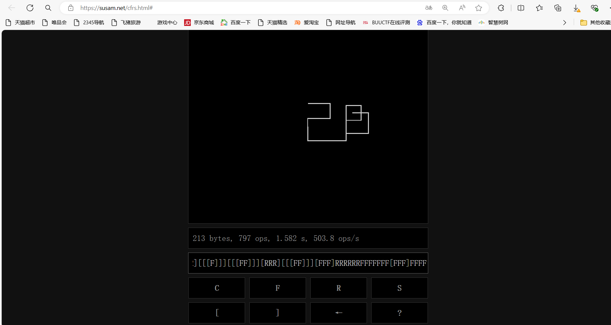The height and width of the screenshot is (325, 611).
Task: Click the search magnifier icon
Action: click(x=48, y=8)
